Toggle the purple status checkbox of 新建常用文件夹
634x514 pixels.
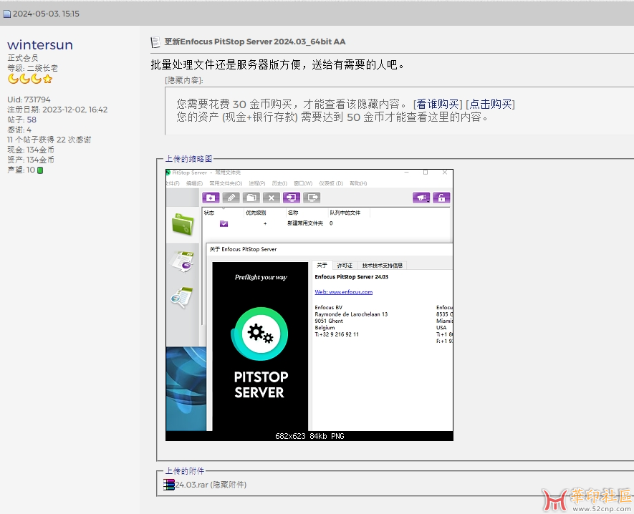tap(224, 223)
